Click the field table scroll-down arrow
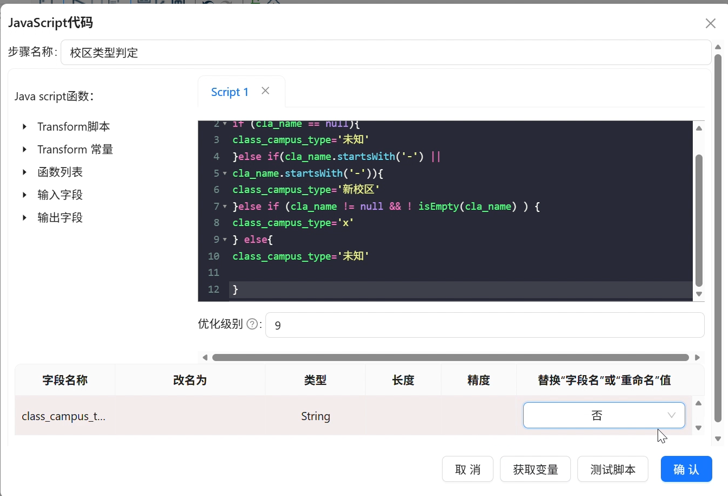The height and width of the screenshot is (496, 728). click(x=698, y=428)
